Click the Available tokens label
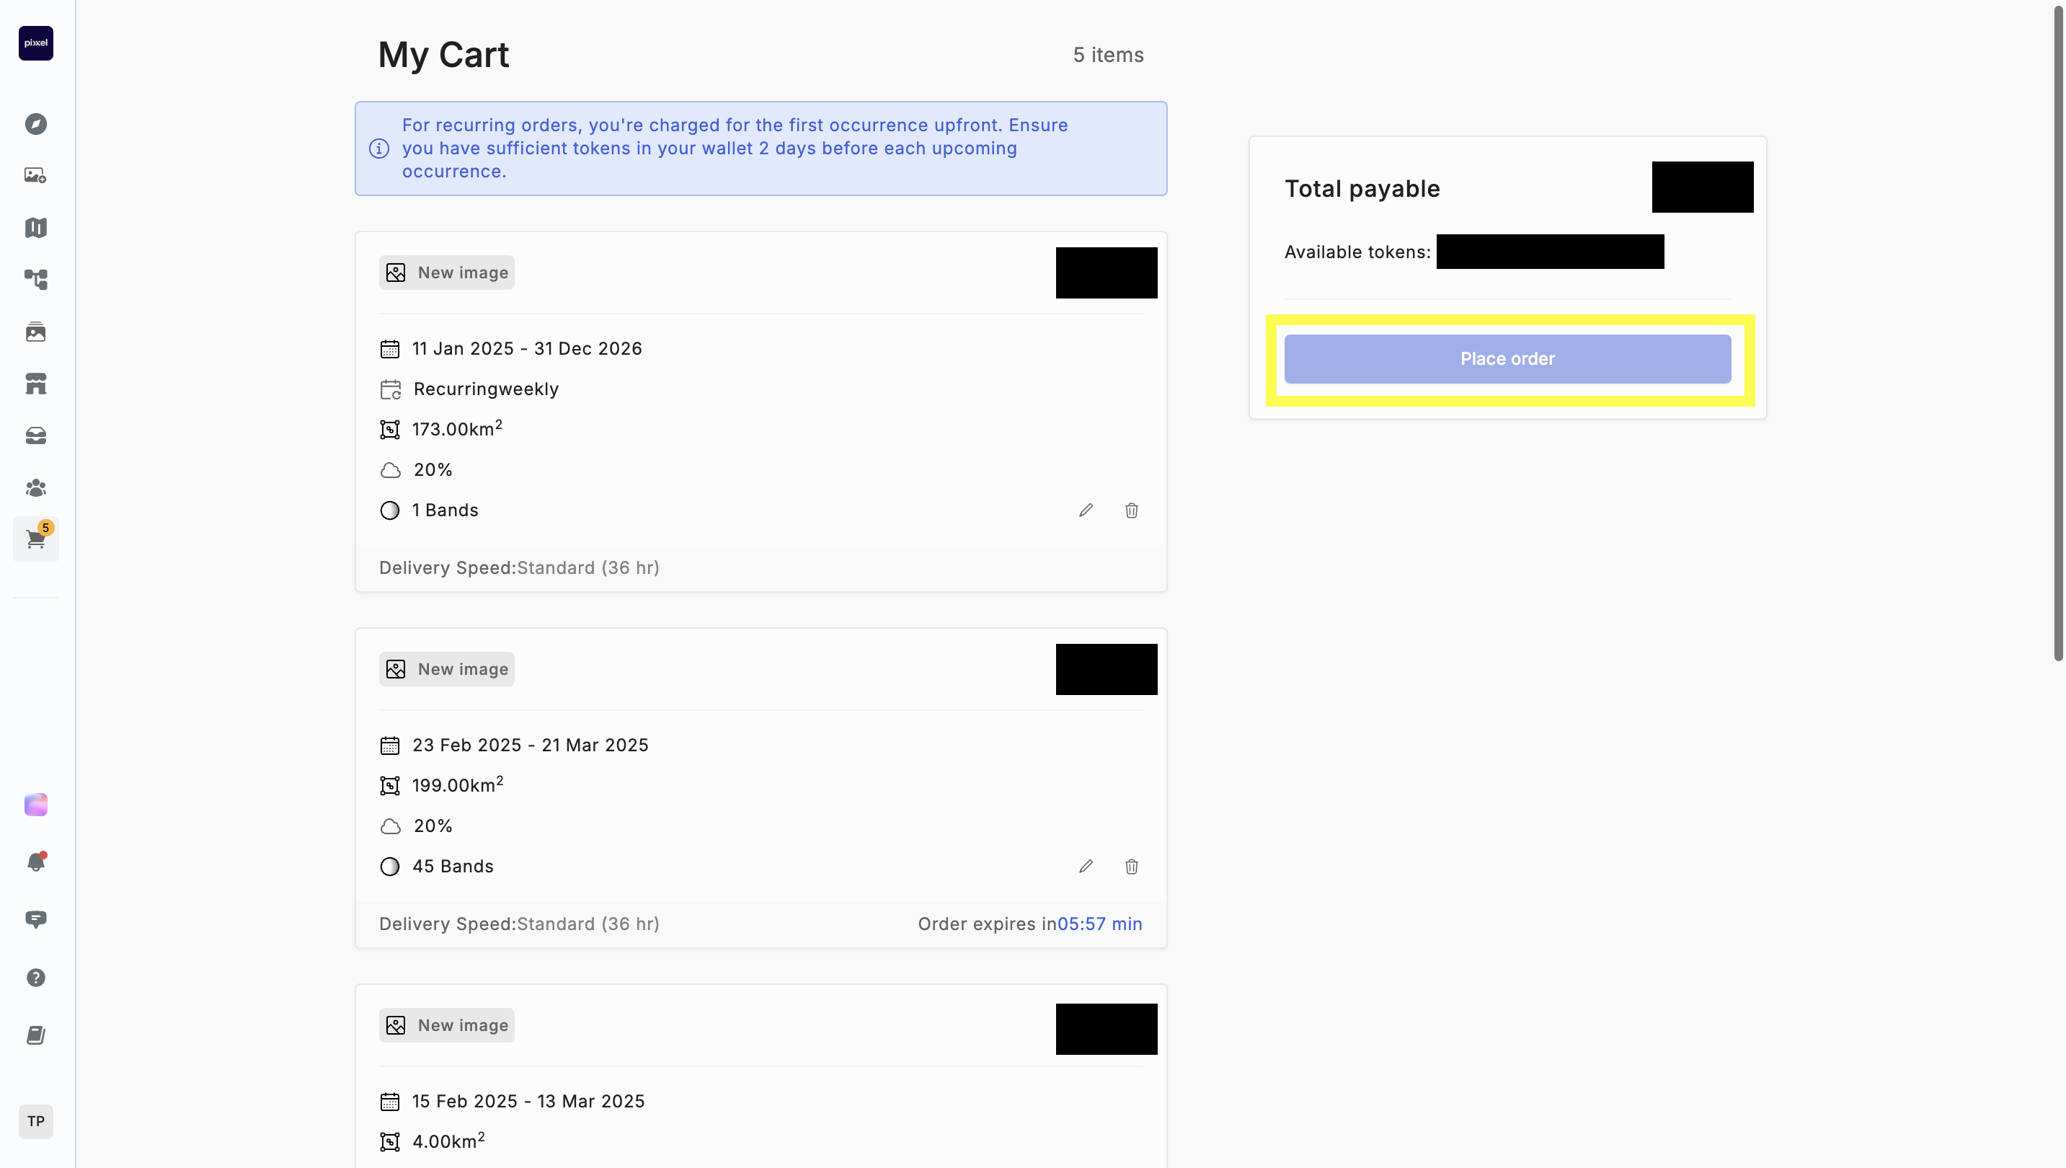The width and height of the screenshot is (2066, 1168). point(1358,252)
